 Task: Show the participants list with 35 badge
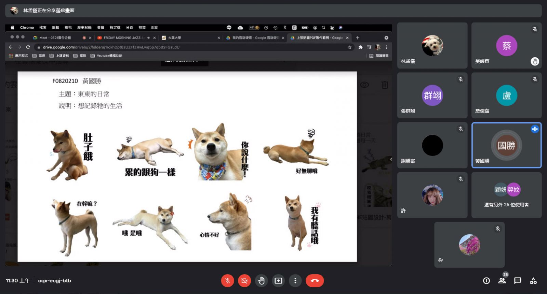(502, 281)
